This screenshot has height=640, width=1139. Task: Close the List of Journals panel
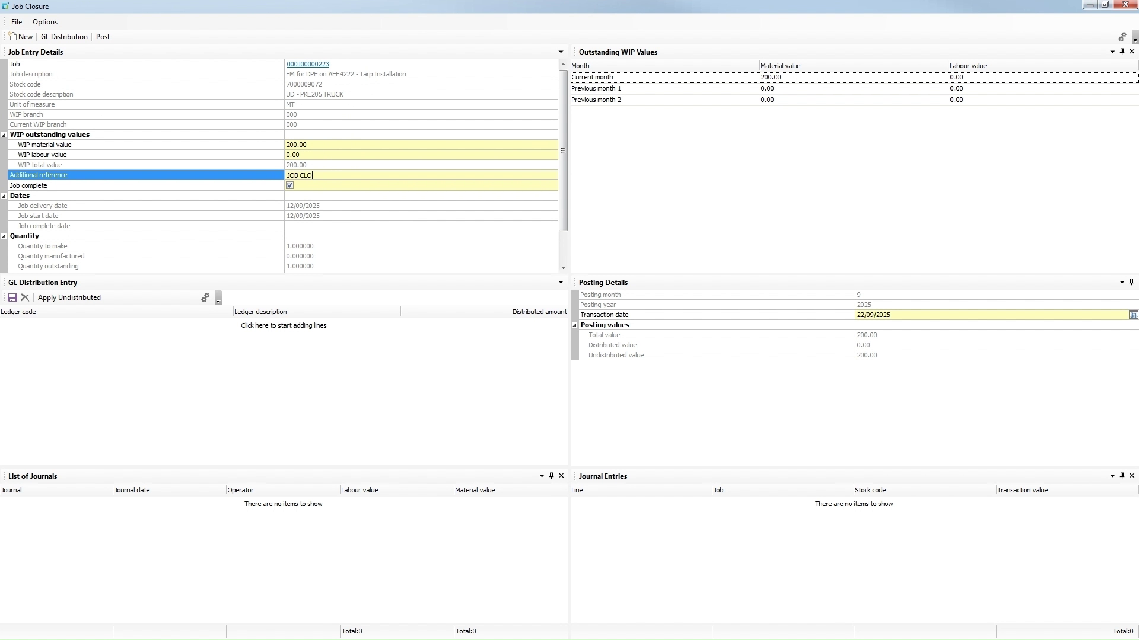click(x=561, y=476)
